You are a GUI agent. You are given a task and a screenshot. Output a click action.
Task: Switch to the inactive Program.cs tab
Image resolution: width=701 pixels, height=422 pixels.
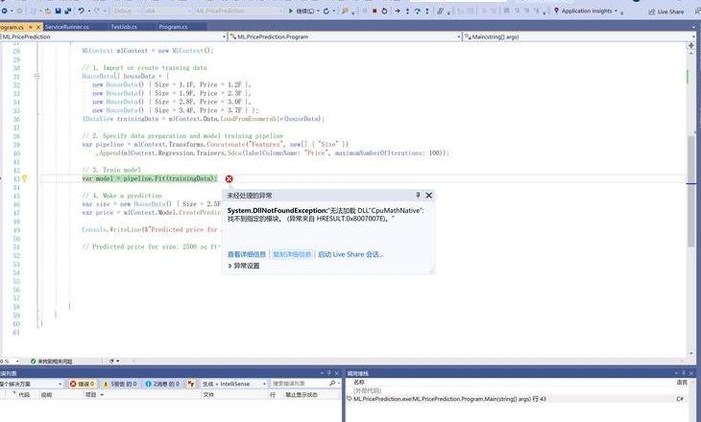pyautogui.click(x=173, y=27)
